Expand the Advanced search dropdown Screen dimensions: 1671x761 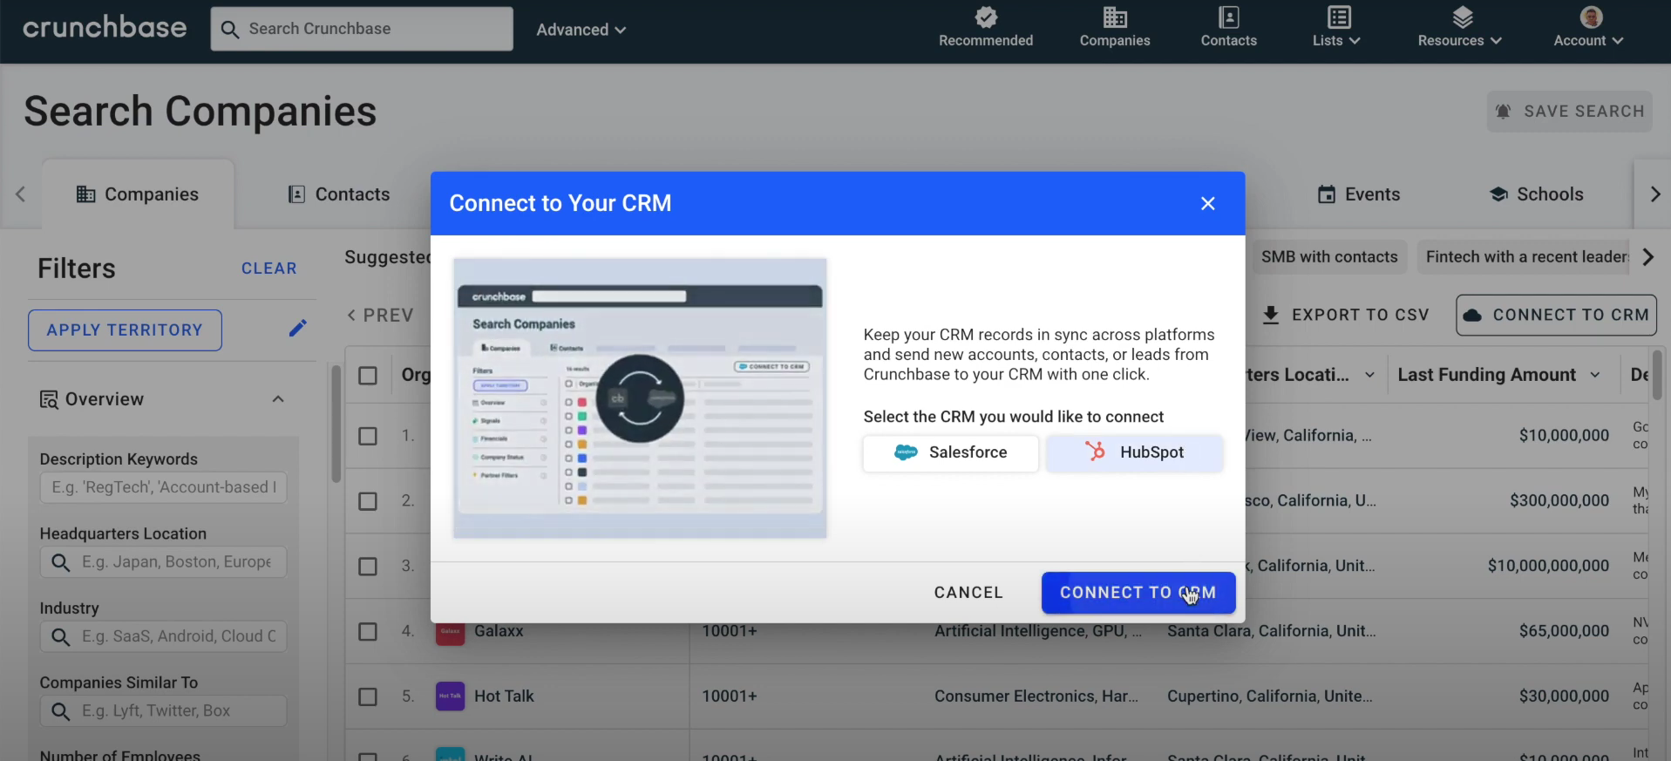(x=581, y=30)
